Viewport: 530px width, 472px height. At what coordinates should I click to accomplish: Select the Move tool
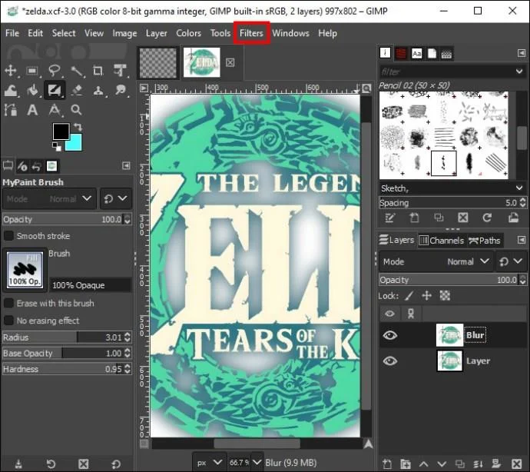tap(11, 71)
